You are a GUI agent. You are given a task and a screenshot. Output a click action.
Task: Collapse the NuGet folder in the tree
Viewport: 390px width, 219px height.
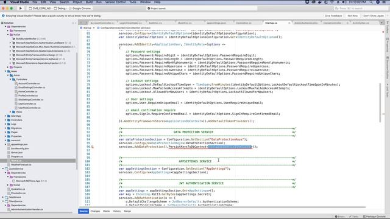8,35
